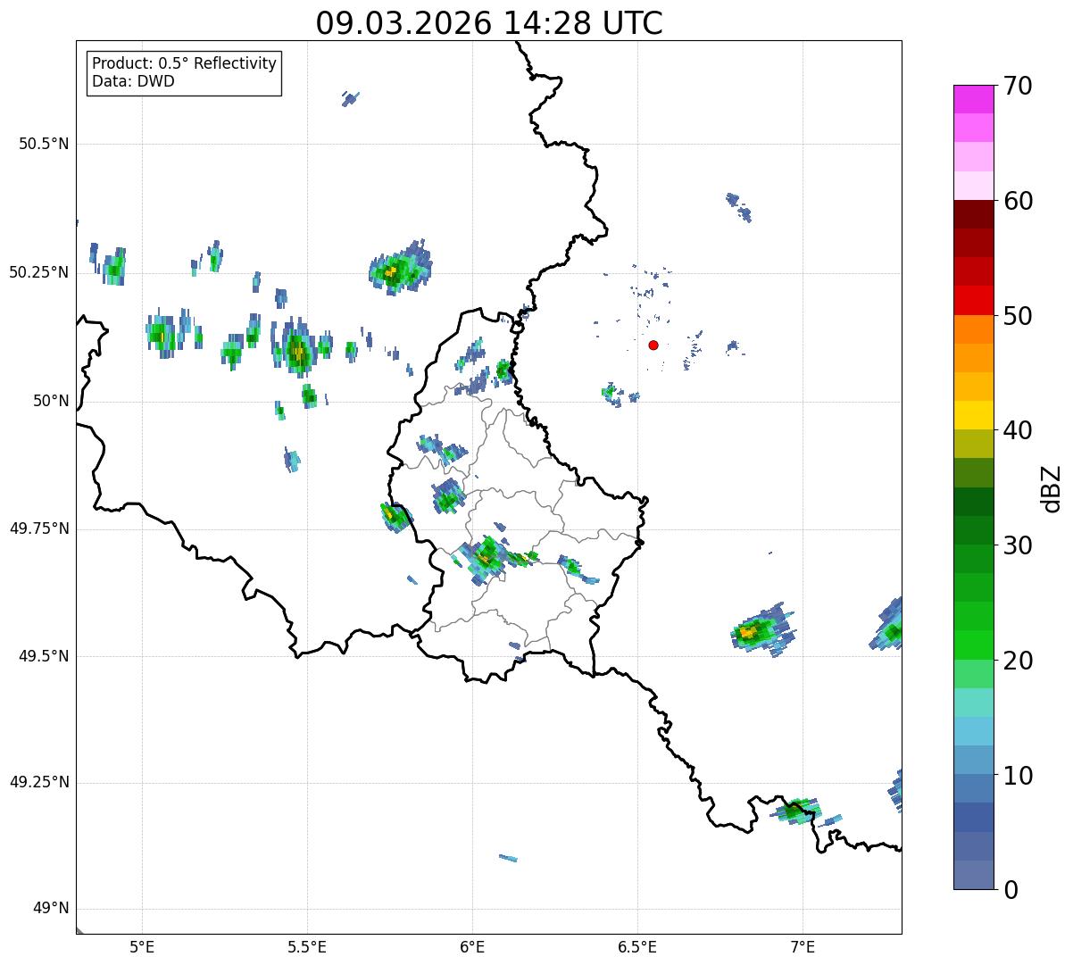Image resolution: width=1073 pixels, height=965 pixels.
Task: Click the 7°E longitude label
Action: tap(803, 946)
